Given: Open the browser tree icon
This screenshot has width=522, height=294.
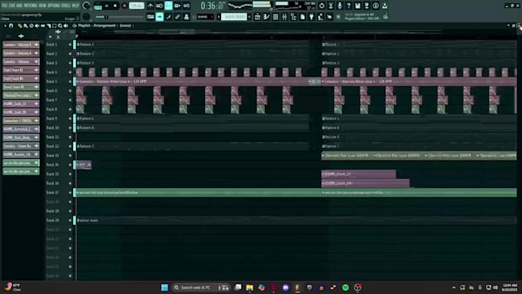Looking at the screenshot, I should coord(293,17).
